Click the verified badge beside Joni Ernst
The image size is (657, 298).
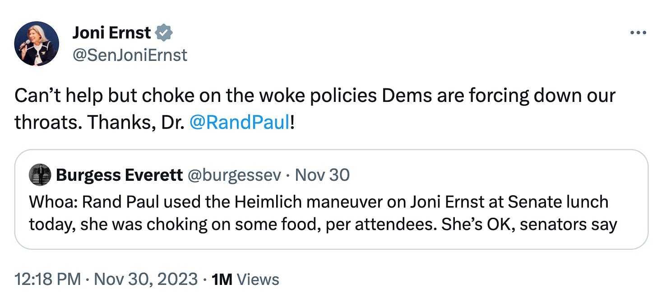(x=163, y=32)
